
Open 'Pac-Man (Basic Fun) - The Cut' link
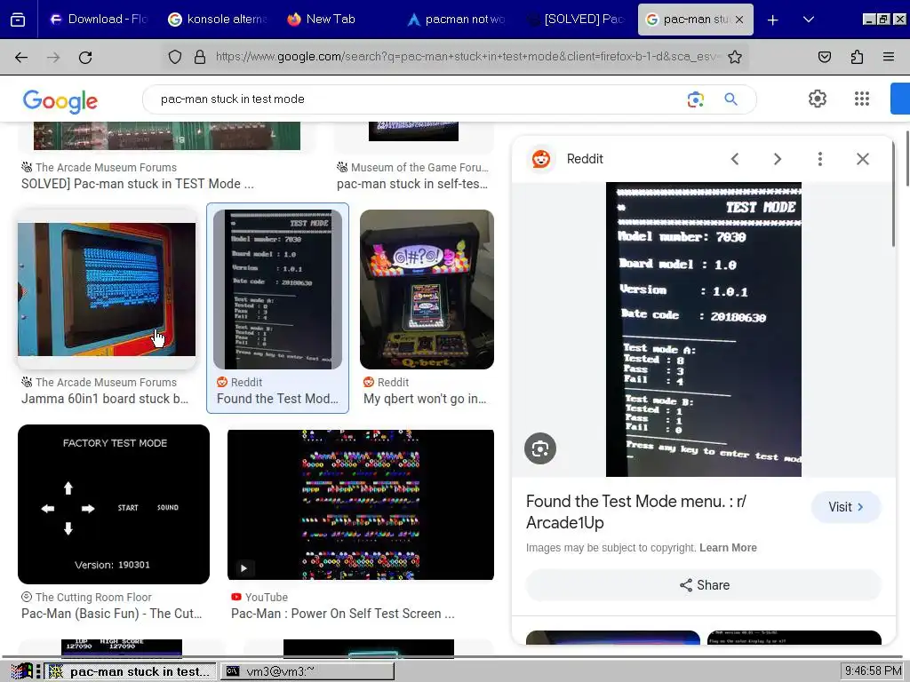111,614
